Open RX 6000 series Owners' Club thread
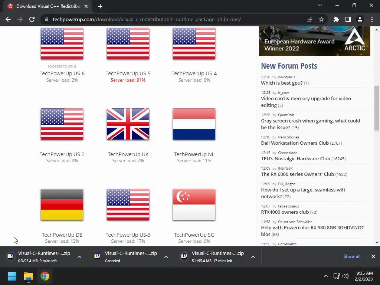The width and height of the screenshot is (380, 285). coord(297,174)
